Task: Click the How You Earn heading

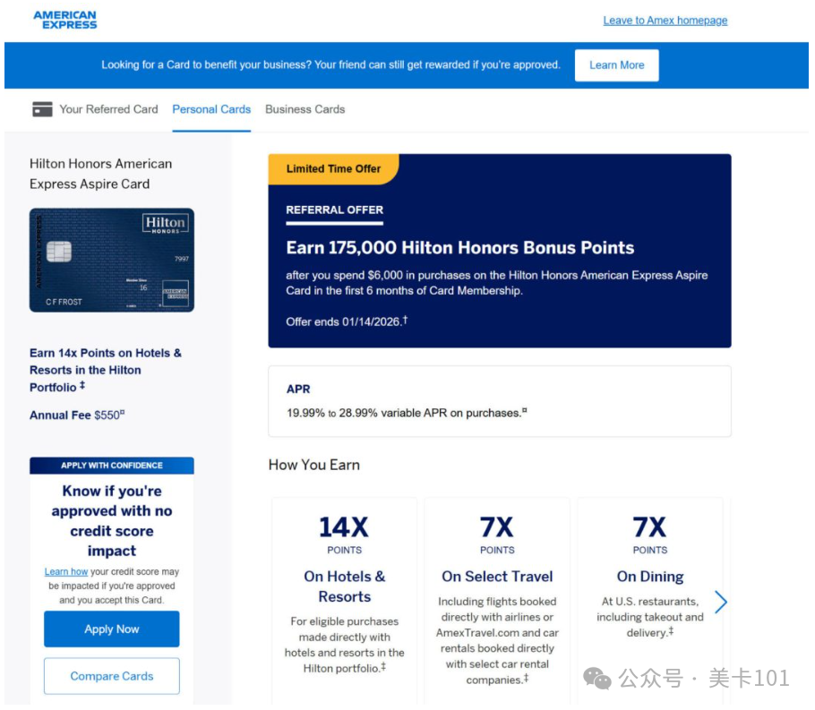Action: coord(314,465)
